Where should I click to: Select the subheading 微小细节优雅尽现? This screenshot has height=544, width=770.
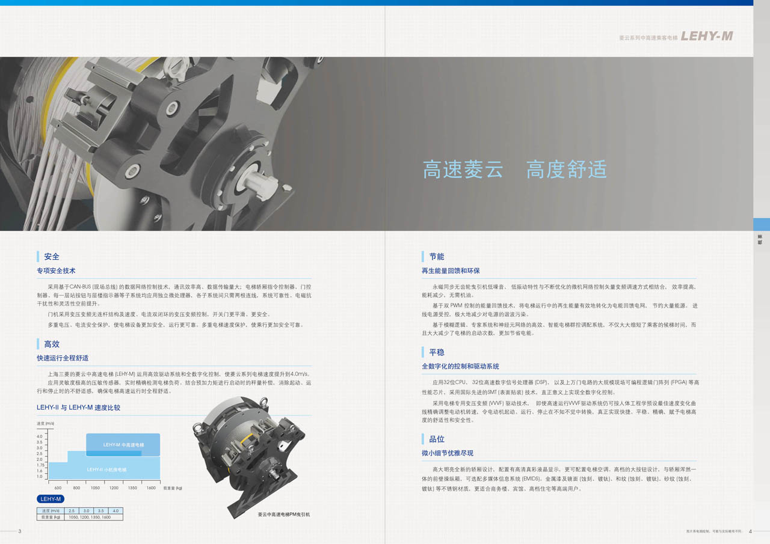[x=448, y=453]
